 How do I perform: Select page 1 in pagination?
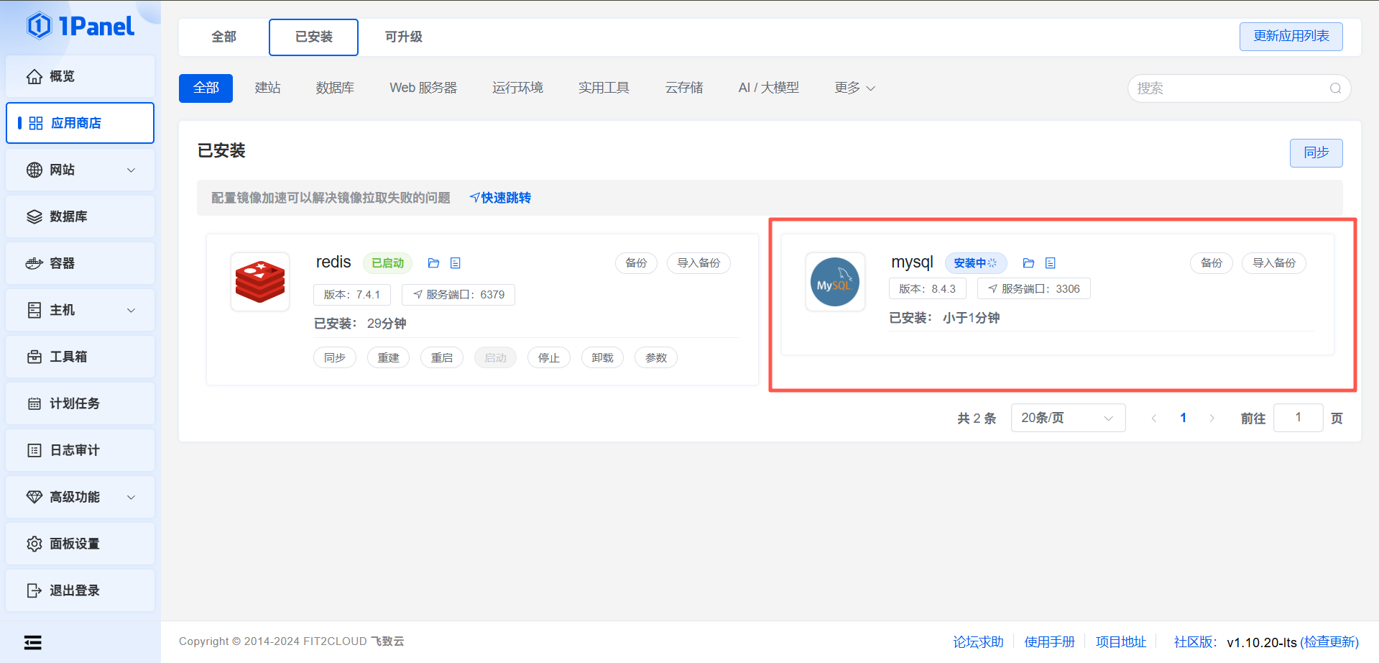tap(1183, 418)
